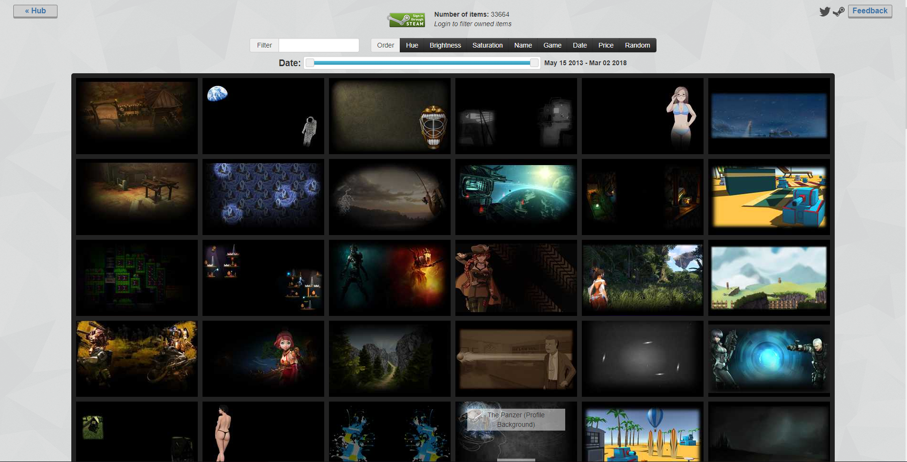The width and height of the screenshot is (907, 462).
Task: Click the left handle of Date slider
Action: [310, 63]
